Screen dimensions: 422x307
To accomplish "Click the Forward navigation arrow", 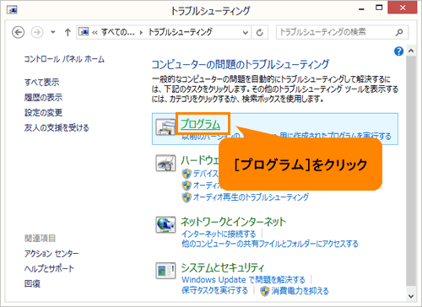I will [37, 33].
